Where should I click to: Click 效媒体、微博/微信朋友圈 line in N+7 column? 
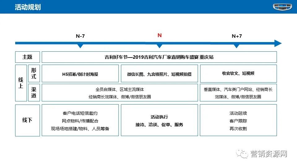click(x=238, y=97)
